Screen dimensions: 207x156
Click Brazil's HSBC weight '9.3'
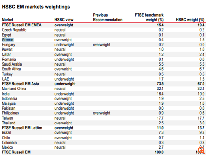(x=202, y=132)
